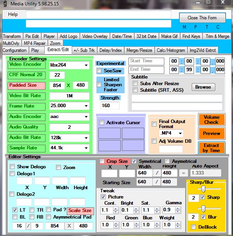Uncheck the Sharp checkbox
The image size is (233, 236).
click(202, 197)
